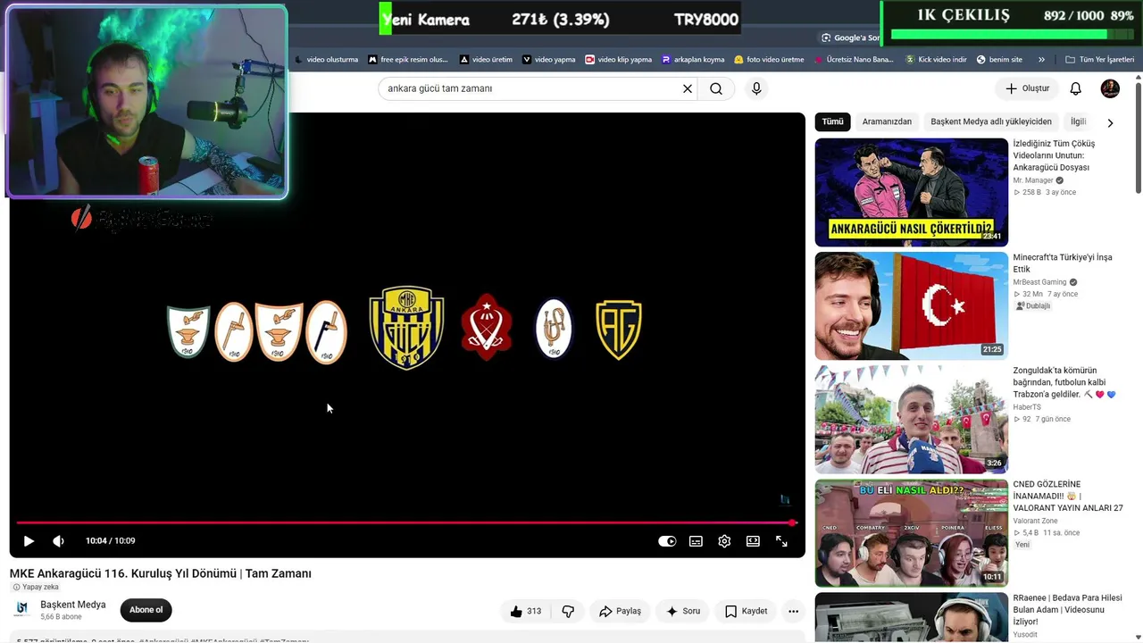Seek on the red video progress bar
Image resolution: width=1143 pixels, height=643 pixels.
406,522
